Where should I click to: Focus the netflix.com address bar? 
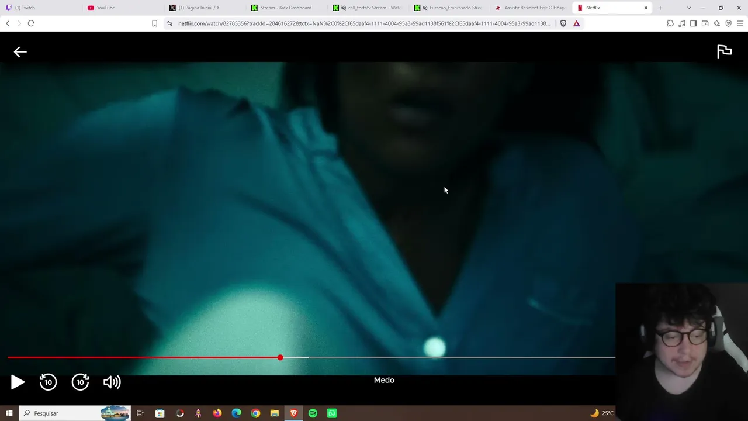[x=363, y=23]
